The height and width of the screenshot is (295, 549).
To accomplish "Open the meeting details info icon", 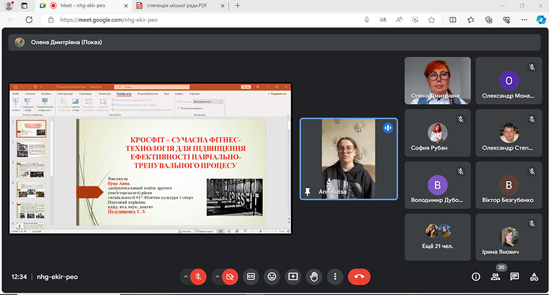I will point(476,277).
